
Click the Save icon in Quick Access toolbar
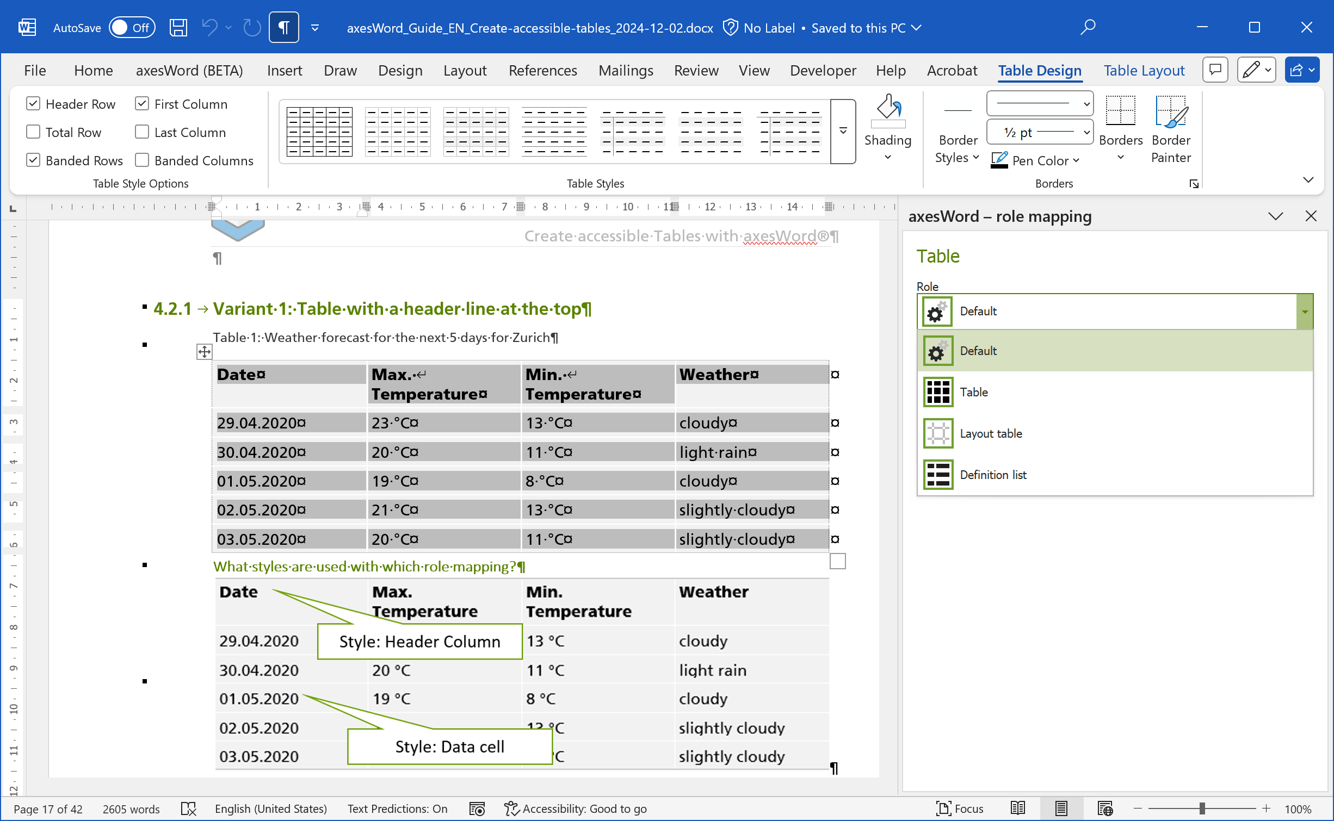click(178, 27)
